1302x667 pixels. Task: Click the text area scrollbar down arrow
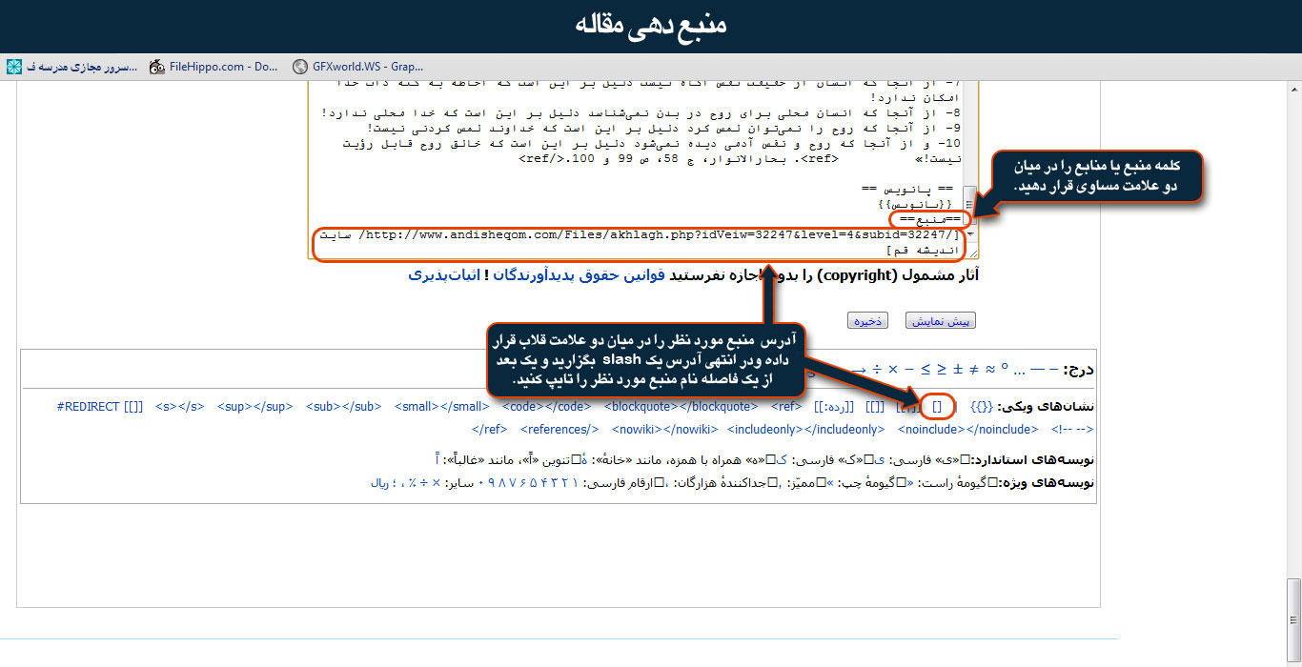[x=969, y=233]
